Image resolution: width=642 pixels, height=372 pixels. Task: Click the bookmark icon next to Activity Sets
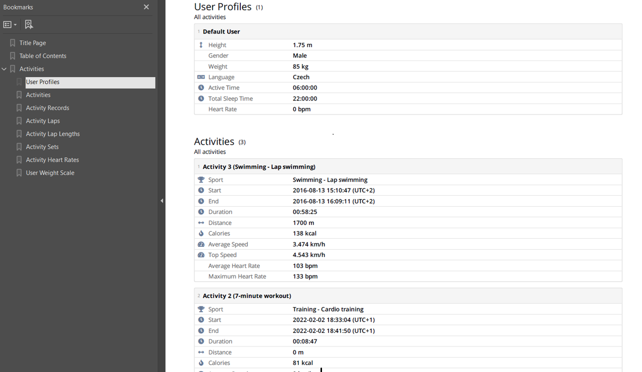(19, 147)
